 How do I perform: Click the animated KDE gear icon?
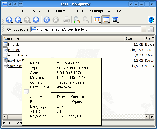click(x=151, y=20)
